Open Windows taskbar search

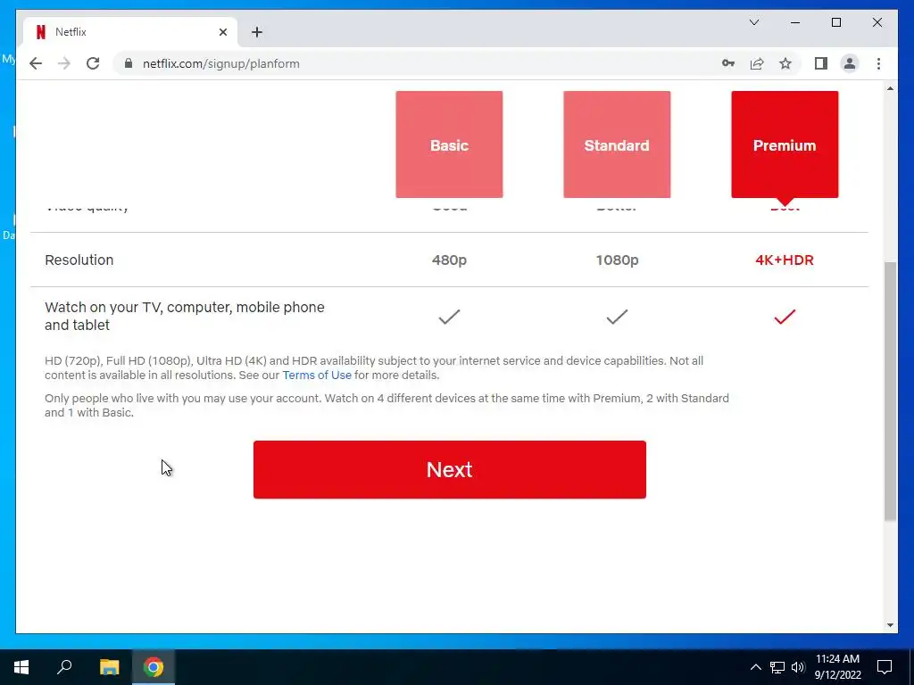pos(64,667)
